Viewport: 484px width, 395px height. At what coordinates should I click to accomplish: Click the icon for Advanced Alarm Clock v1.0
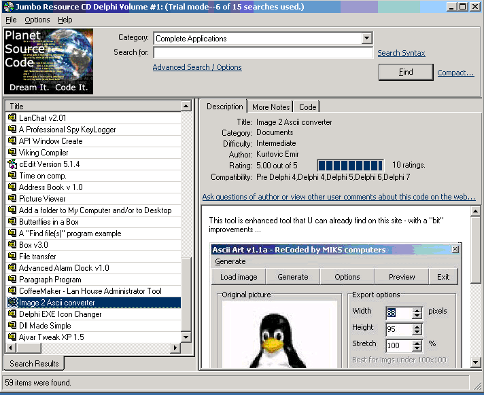click(x=12, y=267)
